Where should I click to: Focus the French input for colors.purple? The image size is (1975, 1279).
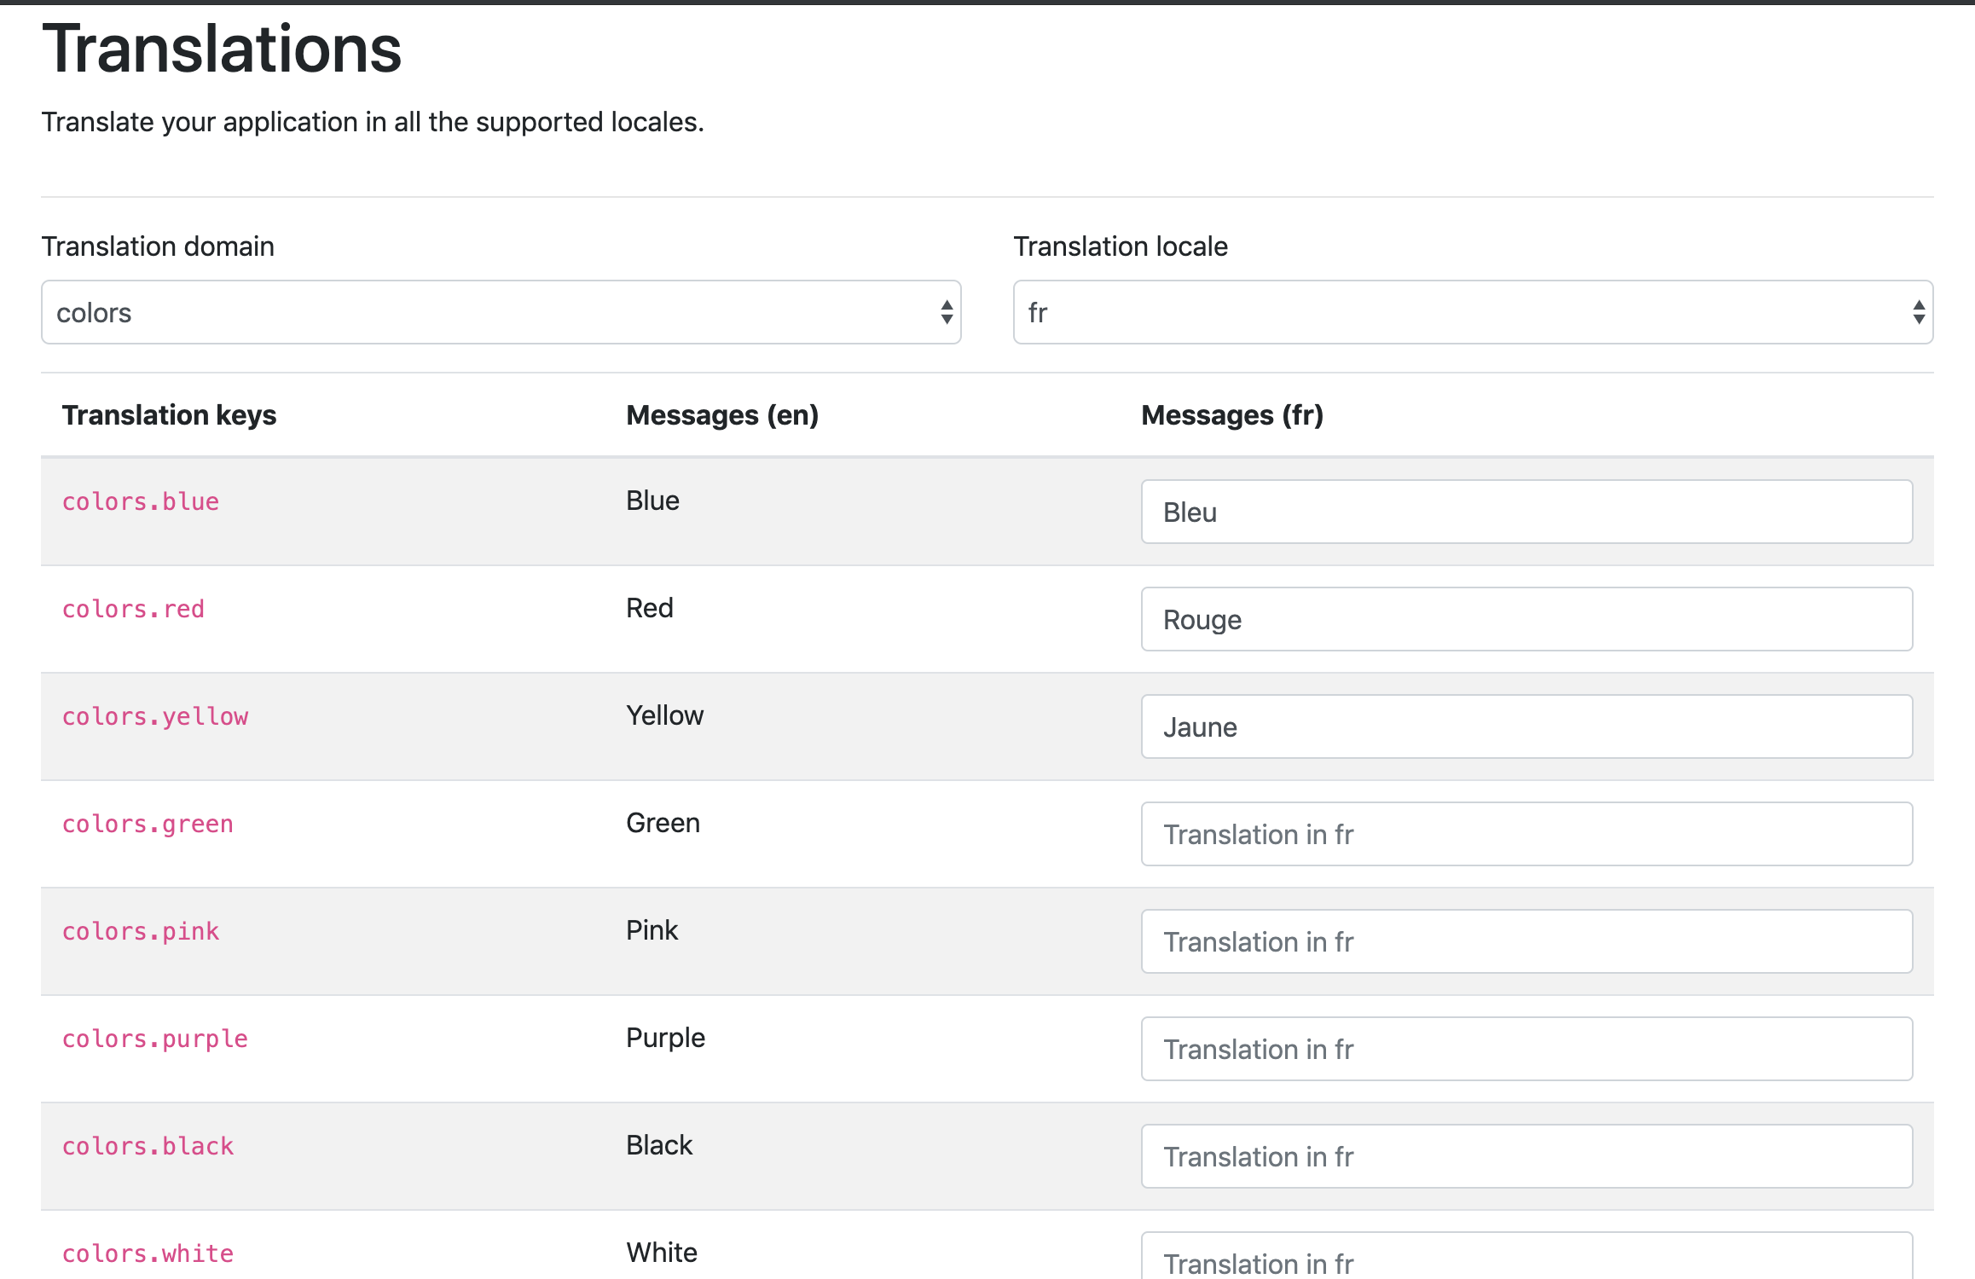pos(1526,1049)
